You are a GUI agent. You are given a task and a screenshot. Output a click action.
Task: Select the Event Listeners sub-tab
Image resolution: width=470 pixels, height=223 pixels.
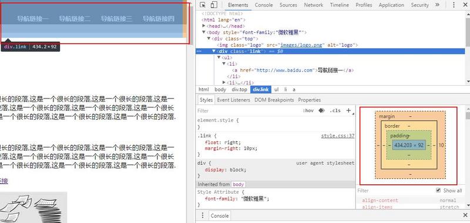pyautogui.click(x=233, y=100)
